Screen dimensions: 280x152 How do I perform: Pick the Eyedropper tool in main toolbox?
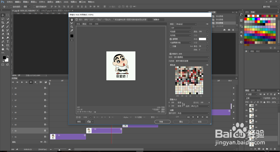(x=8, y=23)
